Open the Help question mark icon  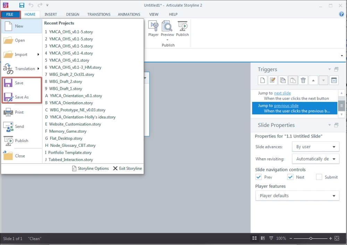341,14
